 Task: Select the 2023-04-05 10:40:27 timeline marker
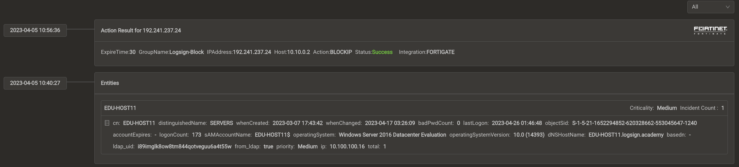point(35,83)
